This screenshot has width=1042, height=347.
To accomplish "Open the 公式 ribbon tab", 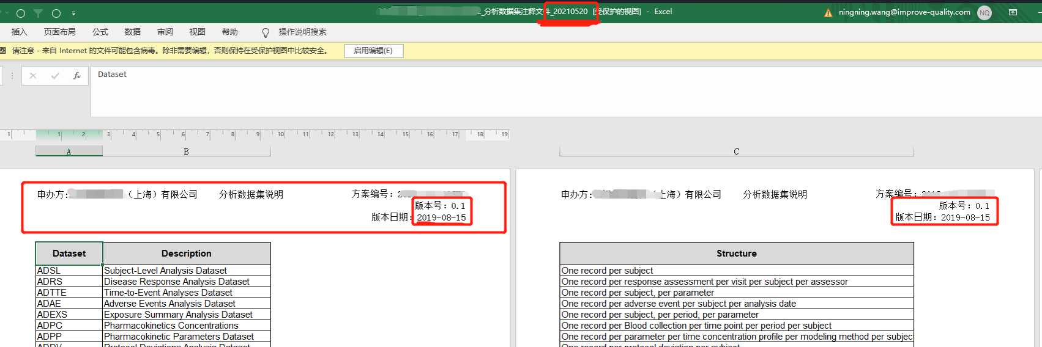I will [x=100, y=32].
